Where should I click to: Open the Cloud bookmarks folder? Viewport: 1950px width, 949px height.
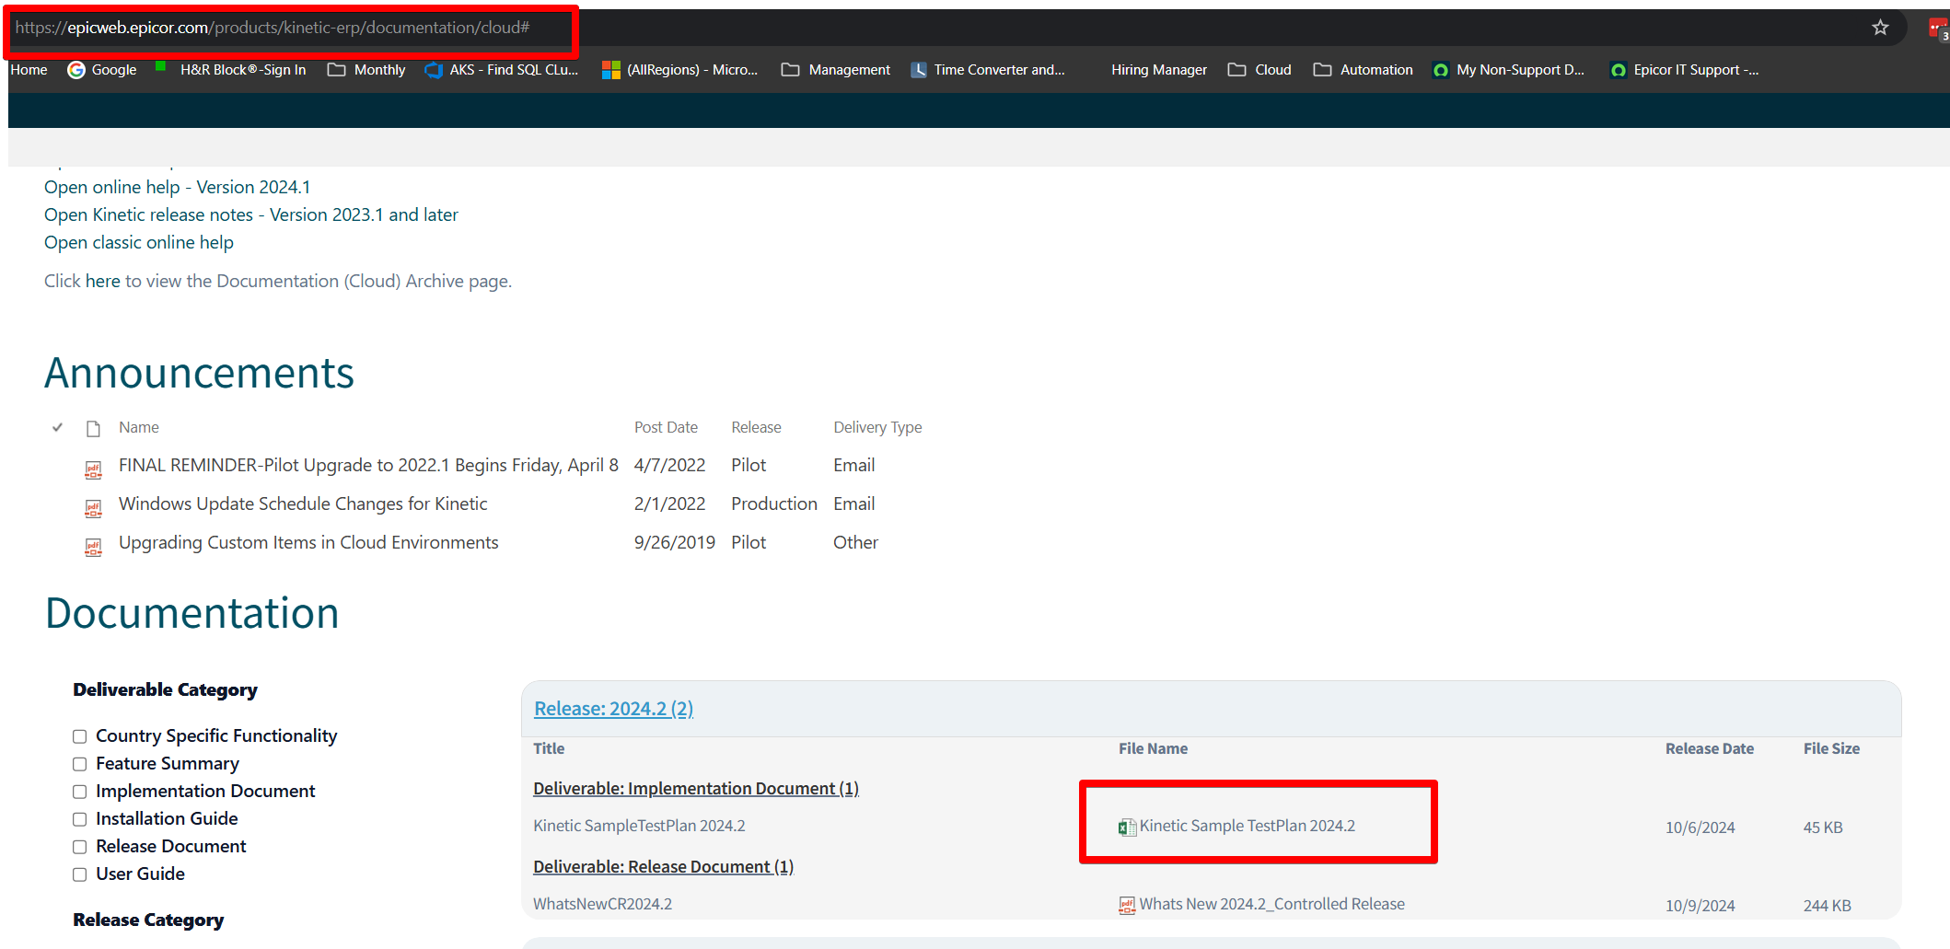(x=1259, y=70)
